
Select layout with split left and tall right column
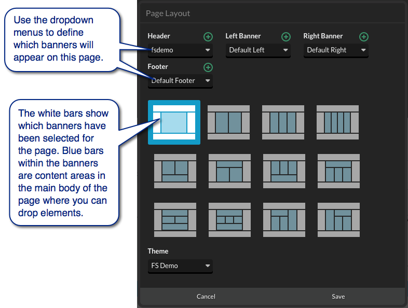pos(284,220)
